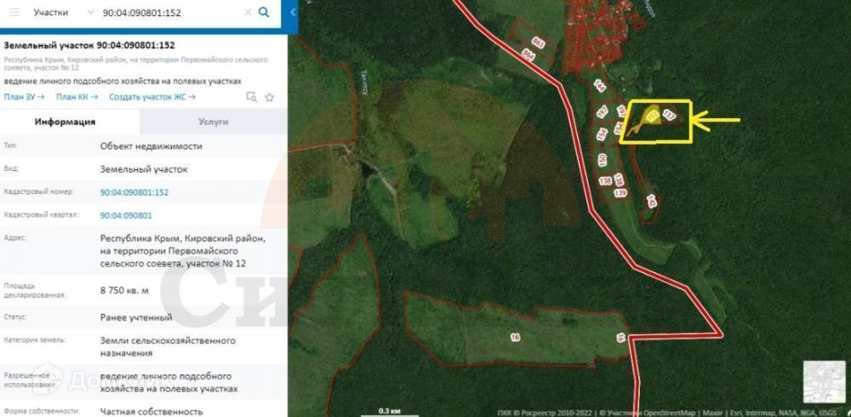The width and height of the screenshot is (851, 417).
Task: Switch to the Информация tab
Action: tap(66, 122)
